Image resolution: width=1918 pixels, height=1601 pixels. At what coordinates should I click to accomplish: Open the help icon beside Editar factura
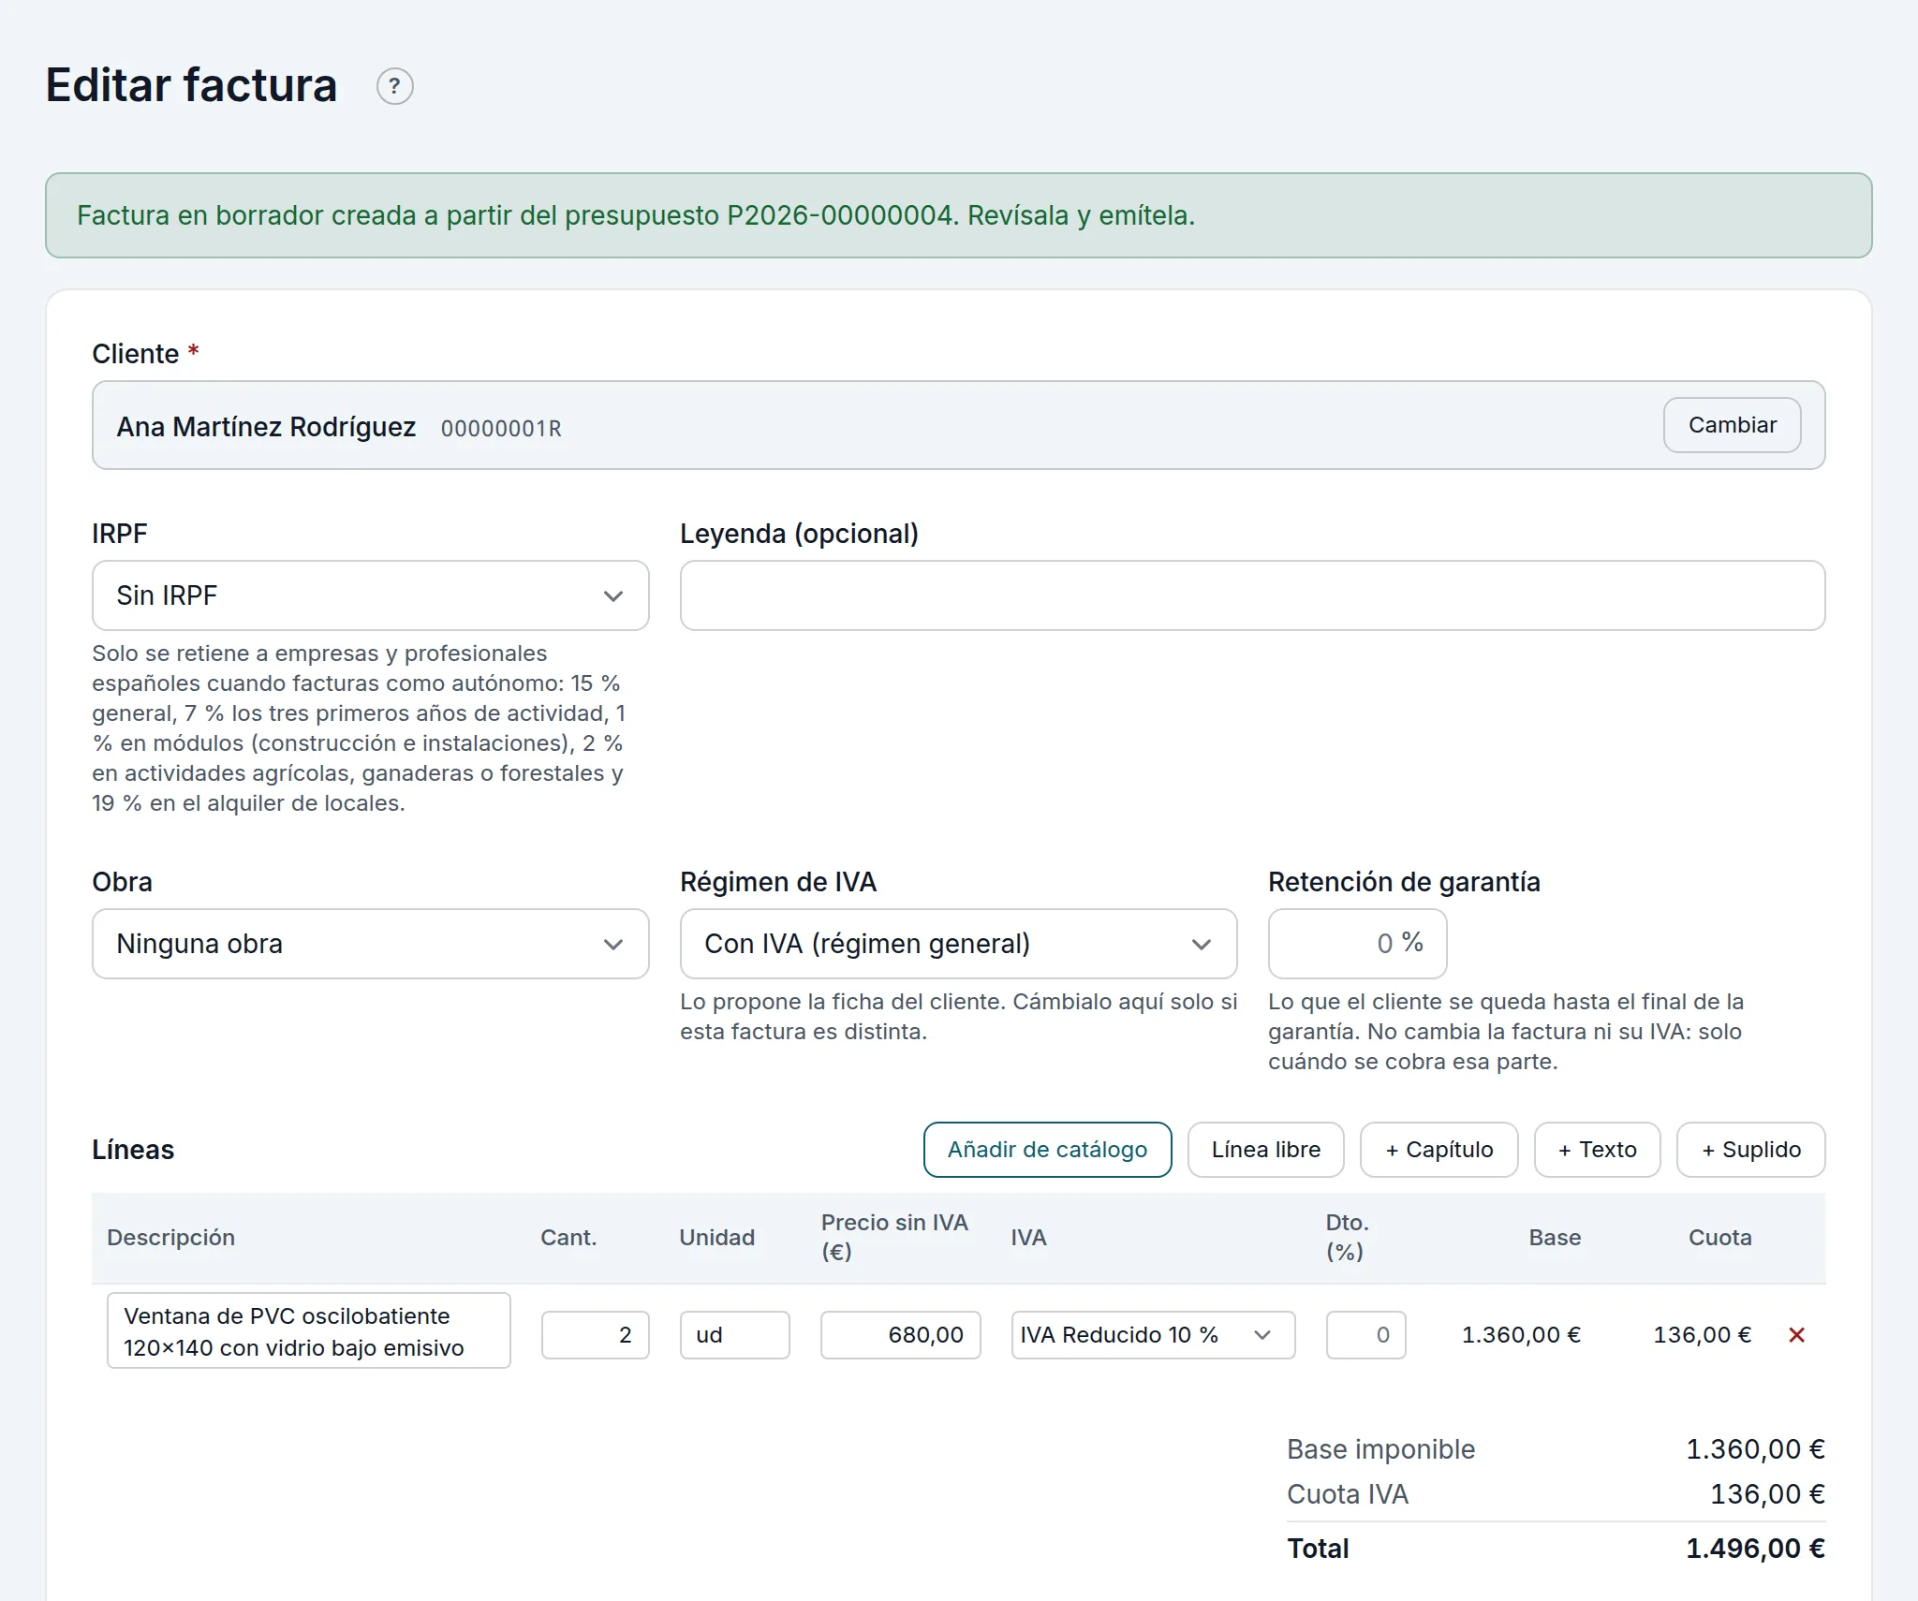pos(394,86)
